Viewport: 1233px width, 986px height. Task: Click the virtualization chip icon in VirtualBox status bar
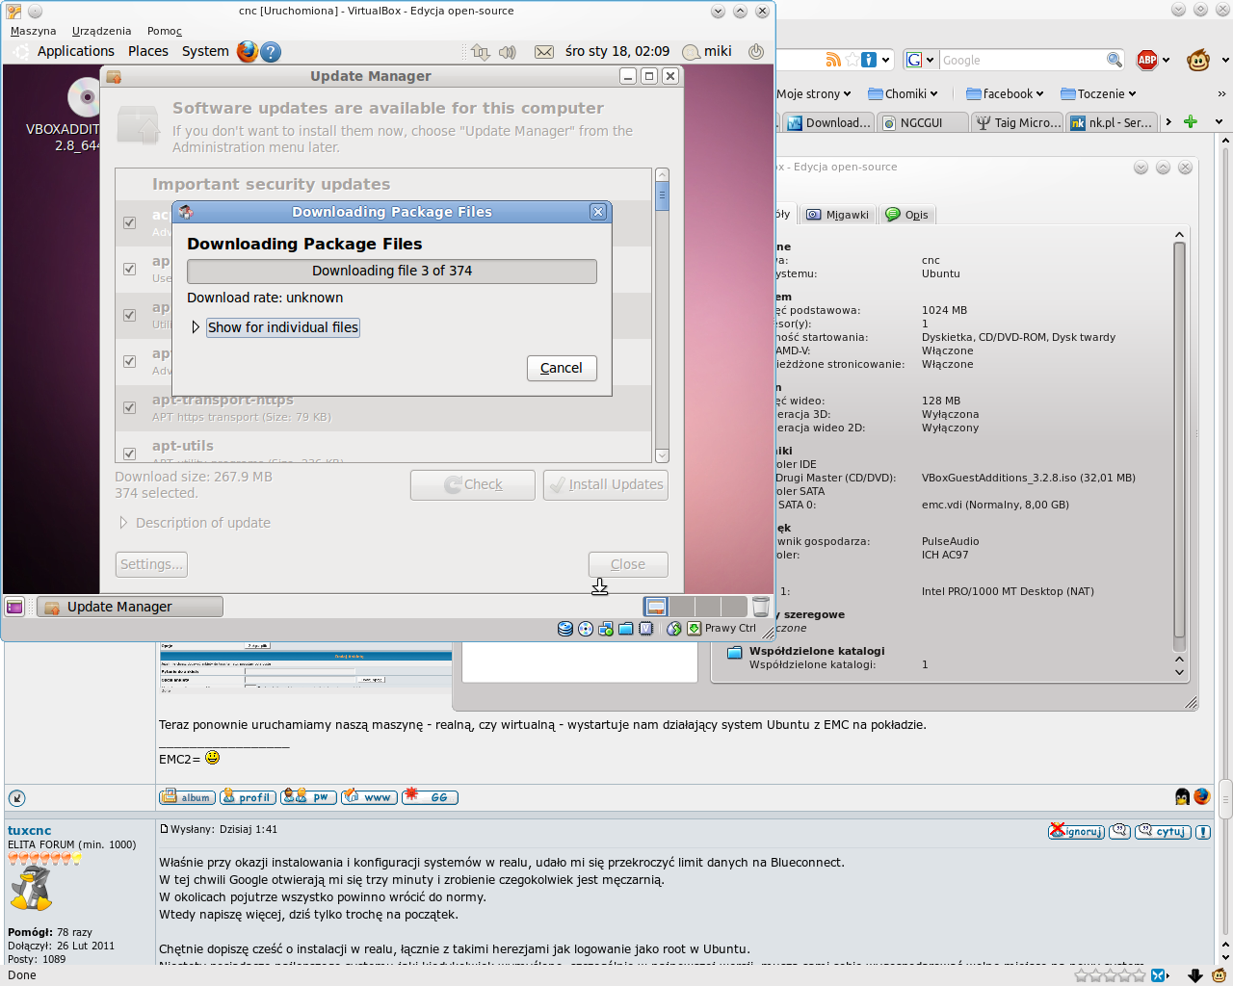[646, 629]
